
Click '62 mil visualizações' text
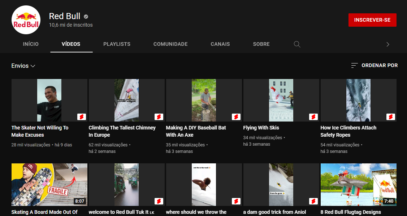108,145
